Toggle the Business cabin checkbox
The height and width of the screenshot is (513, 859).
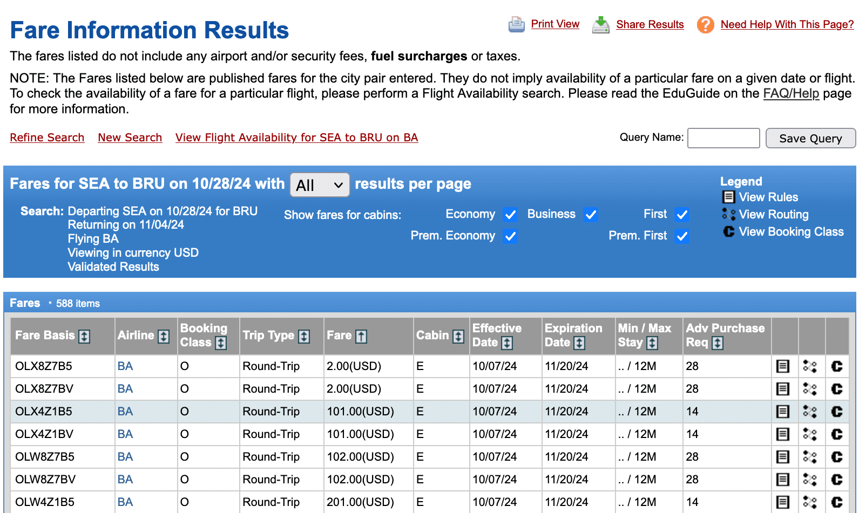click(591, 215)
